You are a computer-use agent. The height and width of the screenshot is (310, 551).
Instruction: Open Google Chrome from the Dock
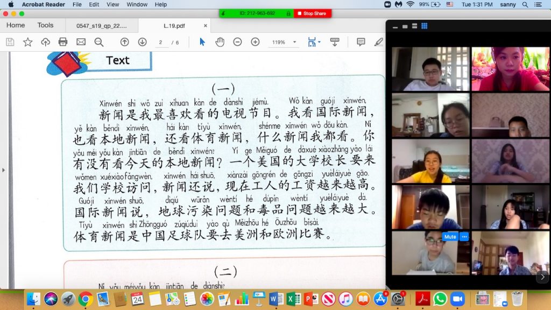(x=85, y=299)
